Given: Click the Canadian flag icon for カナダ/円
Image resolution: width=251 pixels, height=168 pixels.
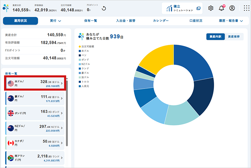Looking at the screenshot, I should point(11,143).
